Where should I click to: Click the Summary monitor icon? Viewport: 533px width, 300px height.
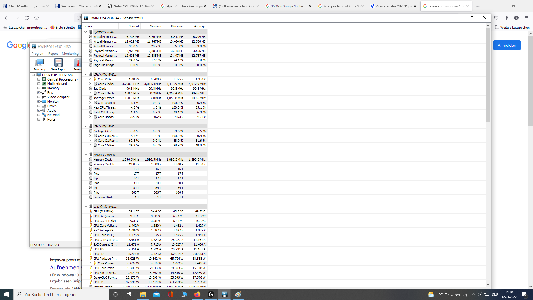tap(39, 63)
